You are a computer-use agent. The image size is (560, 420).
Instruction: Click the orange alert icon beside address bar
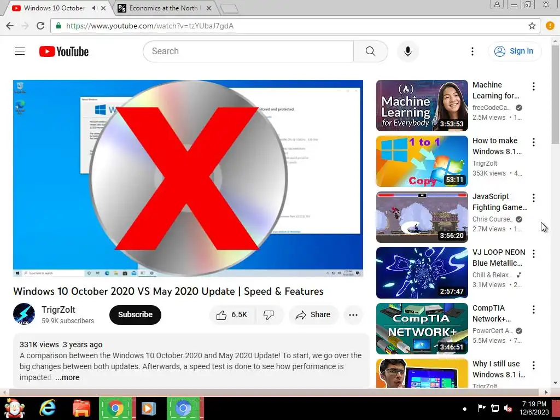point(550,26)
